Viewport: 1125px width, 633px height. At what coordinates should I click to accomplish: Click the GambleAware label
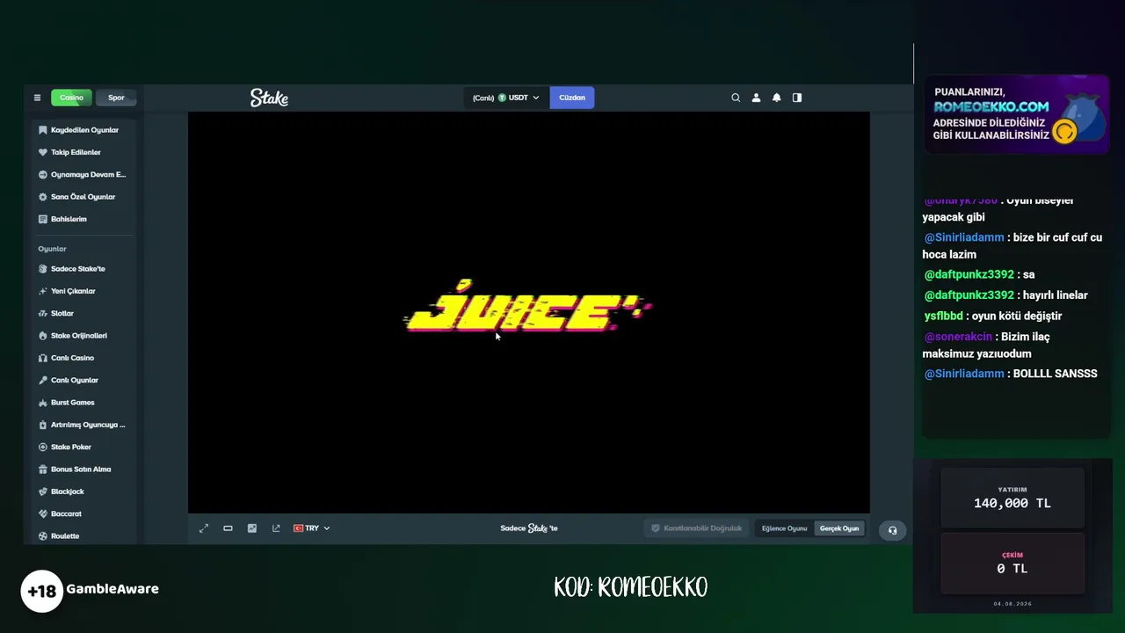point(112,589)
